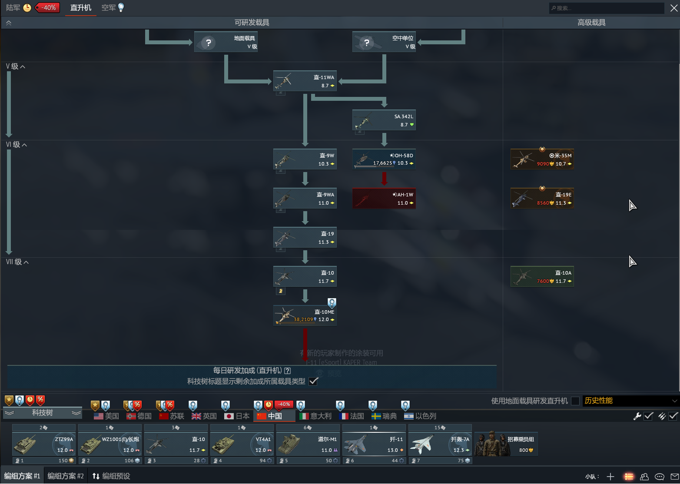Enable 使用地面载具研发直升机 checkbox
The width and height of the screenshot is (680, 484).
point(575,401)
